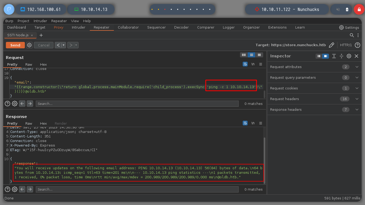The width and height of the screenshot is (365, 205).
Task: Select side-by-side layout toggle
Action: pos(243,55)
